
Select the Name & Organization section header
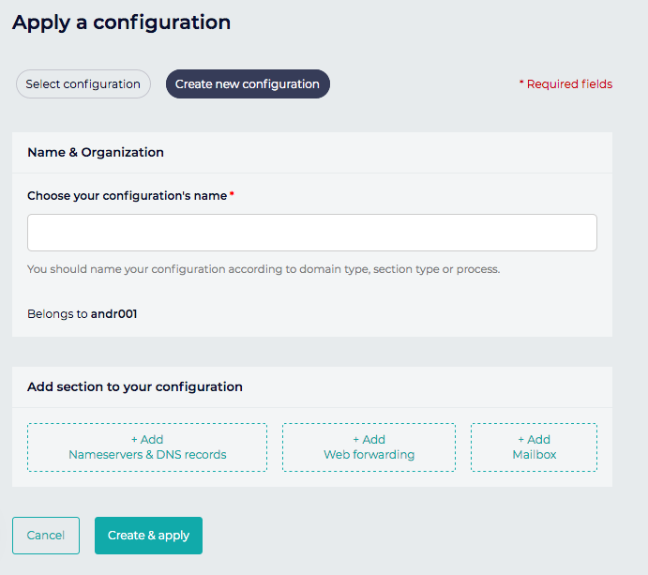[x=96, y=152]
